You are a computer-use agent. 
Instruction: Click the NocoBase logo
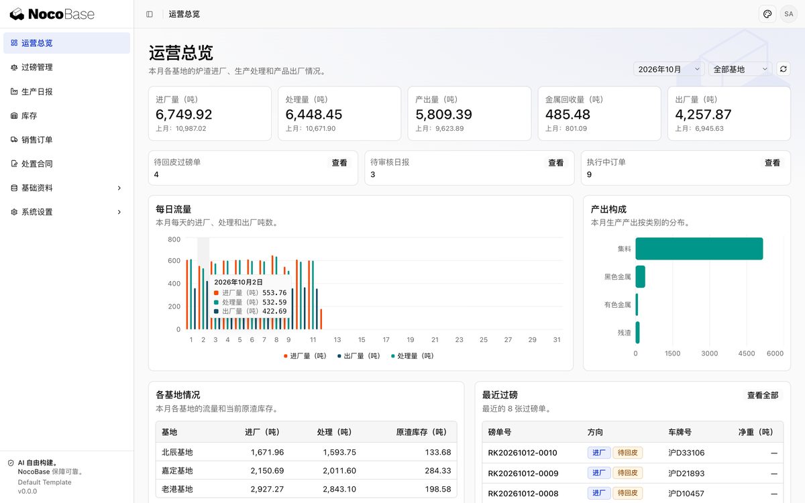pyautogui.click(x=52, y=14)
